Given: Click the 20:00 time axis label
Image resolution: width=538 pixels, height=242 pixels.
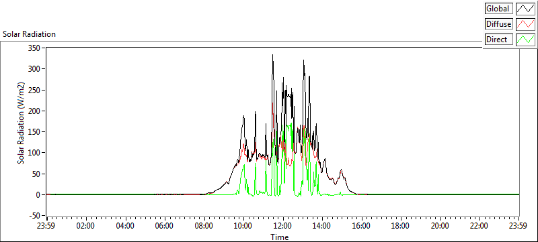Looking at the screenshot, I should tap(440, 226).
